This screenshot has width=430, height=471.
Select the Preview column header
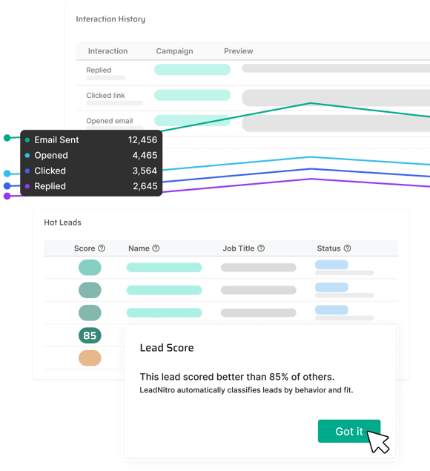tap(239, 51)
